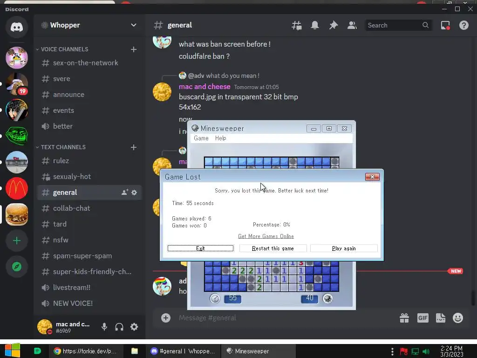
Task: Click Play again button
Action: 344,248
